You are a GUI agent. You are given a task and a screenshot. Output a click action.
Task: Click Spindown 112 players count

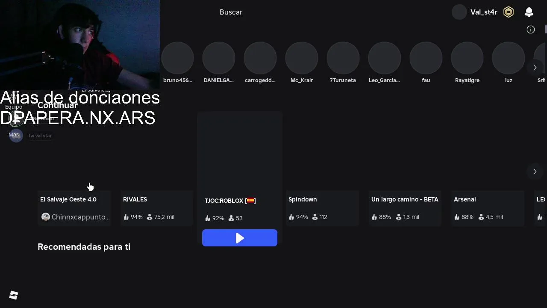coord(320,217)
